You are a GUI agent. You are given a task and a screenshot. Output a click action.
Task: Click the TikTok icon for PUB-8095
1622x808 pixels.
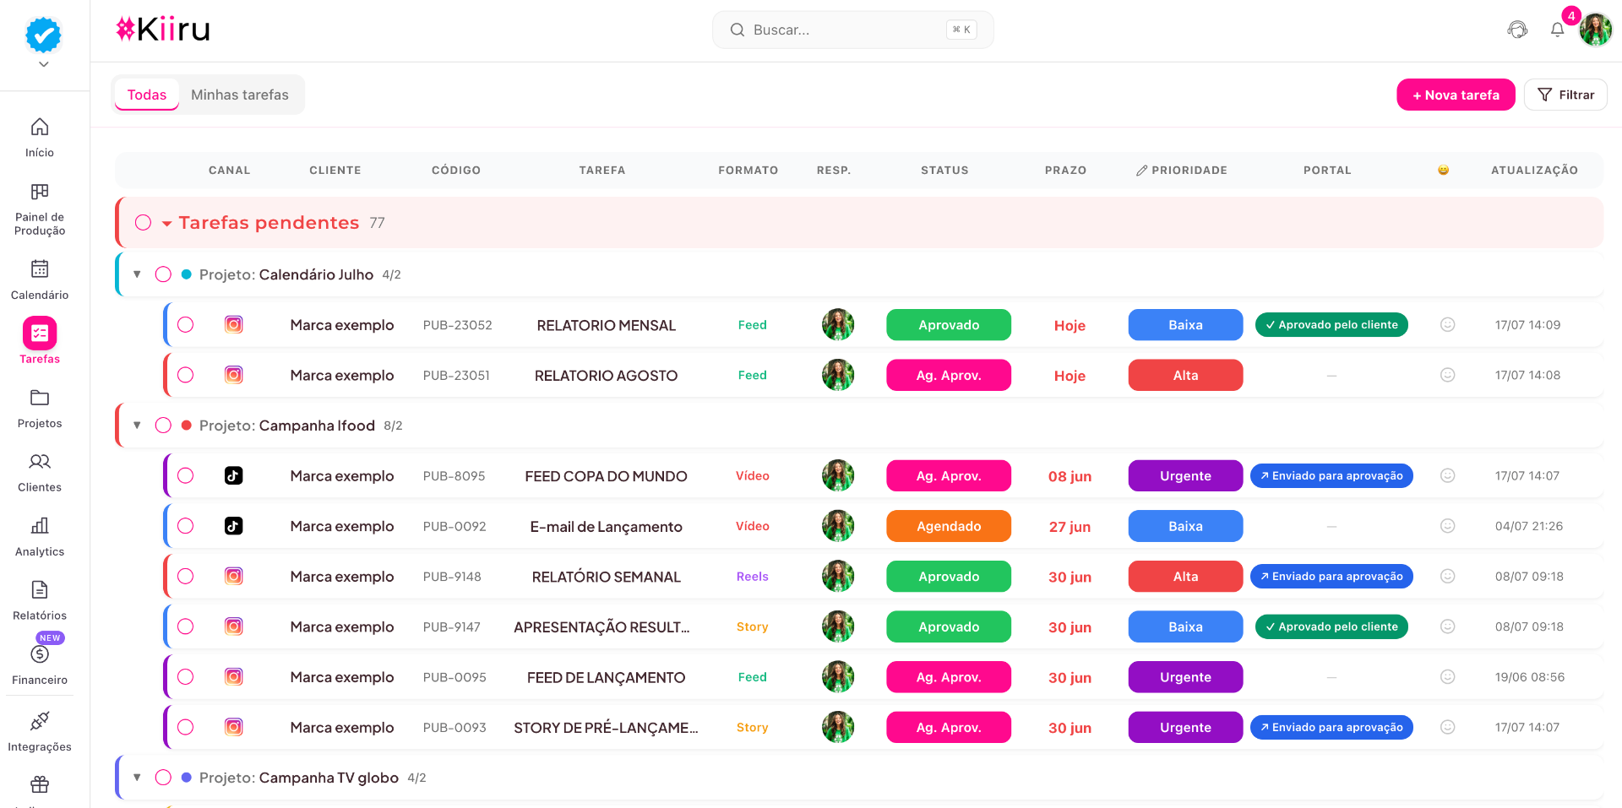coord(234,476)
